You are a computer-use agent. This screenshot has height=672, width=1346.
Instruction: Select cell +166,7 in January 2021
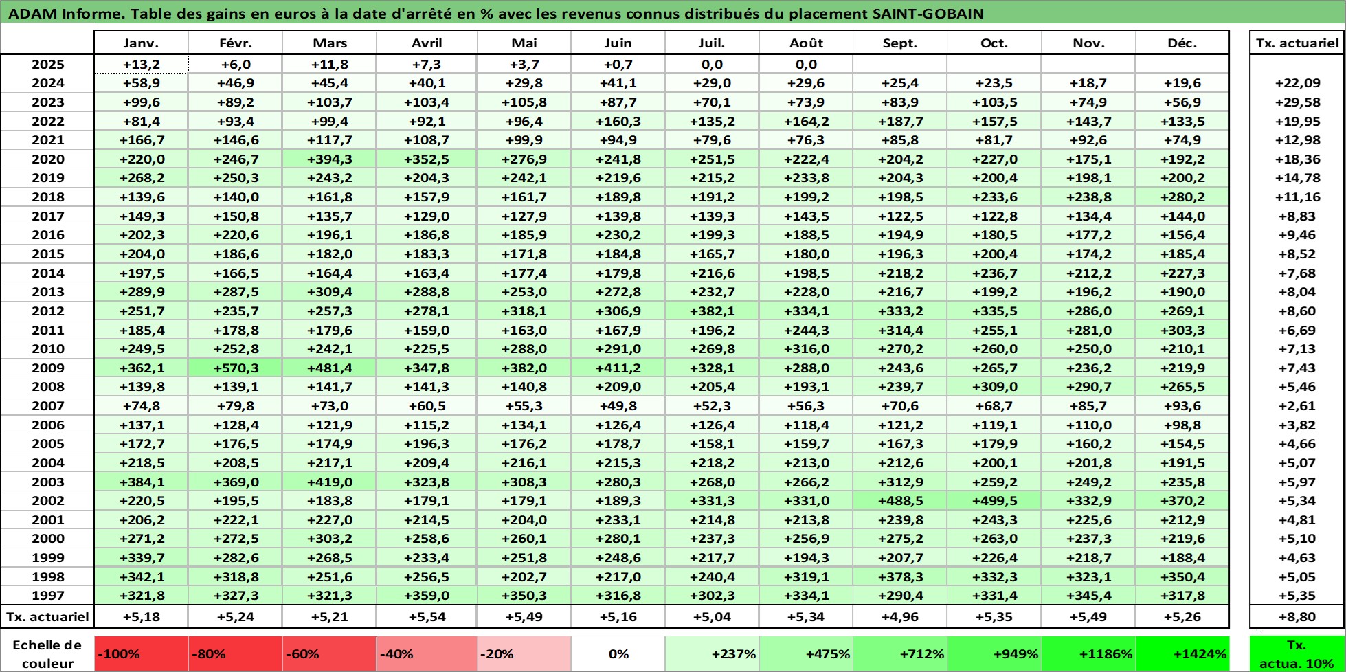point(141,140)
